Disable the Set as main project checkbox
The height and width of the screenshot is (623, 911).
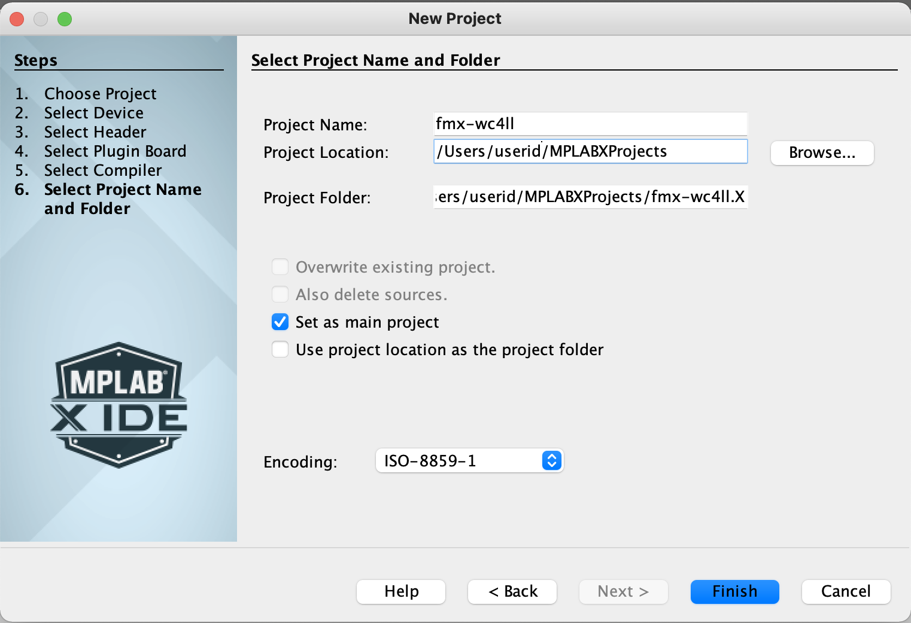point(280,322)
